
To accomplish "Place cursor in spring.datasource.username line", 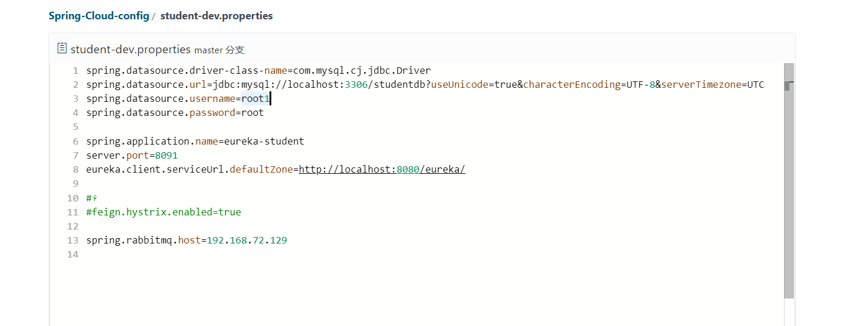I will 178,99.
